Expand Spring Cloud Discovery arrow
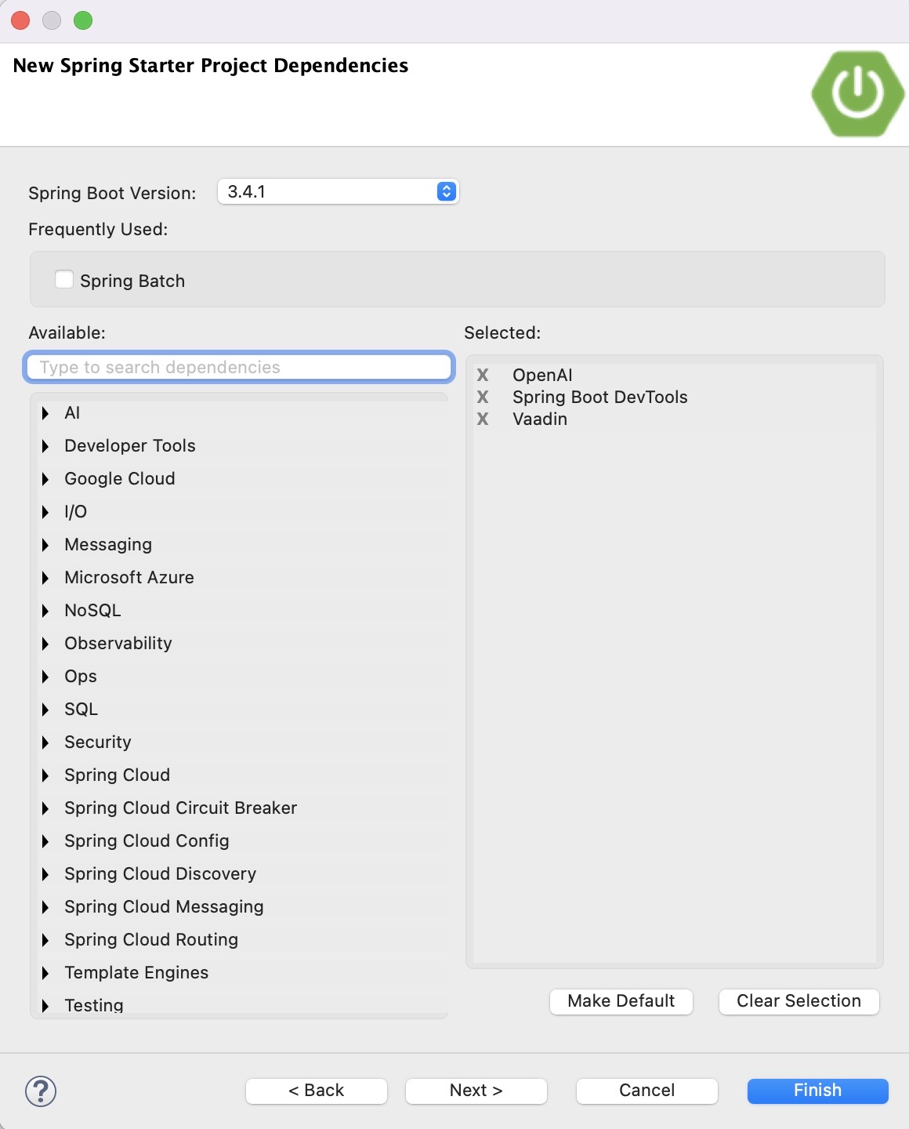Image resolution: width=909 pixels, height=1129 pixels. [45, 874]
